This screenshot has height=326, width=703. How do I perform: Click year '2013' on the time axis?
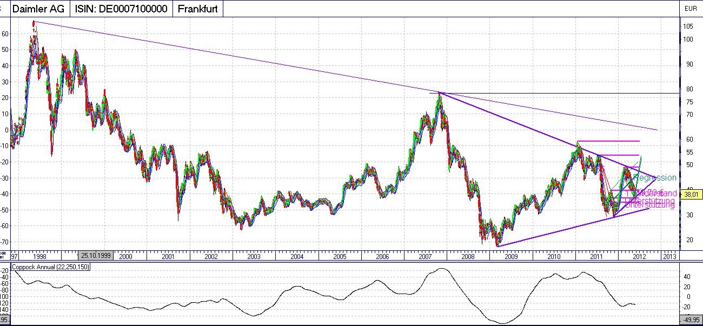(x=669, y=256)
